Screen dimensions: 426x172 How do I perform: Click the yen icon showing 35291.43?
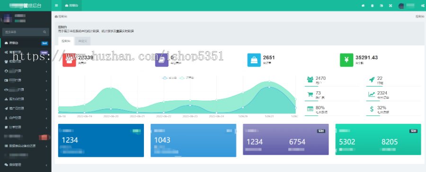(x=346, y=60)
